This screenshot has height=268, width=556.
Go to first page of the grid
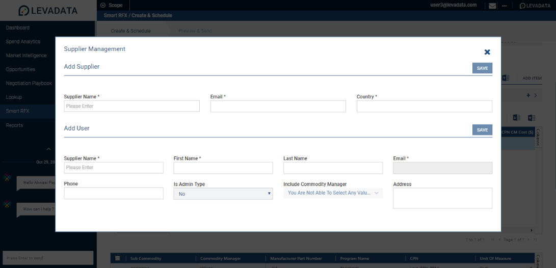[493, 240]
